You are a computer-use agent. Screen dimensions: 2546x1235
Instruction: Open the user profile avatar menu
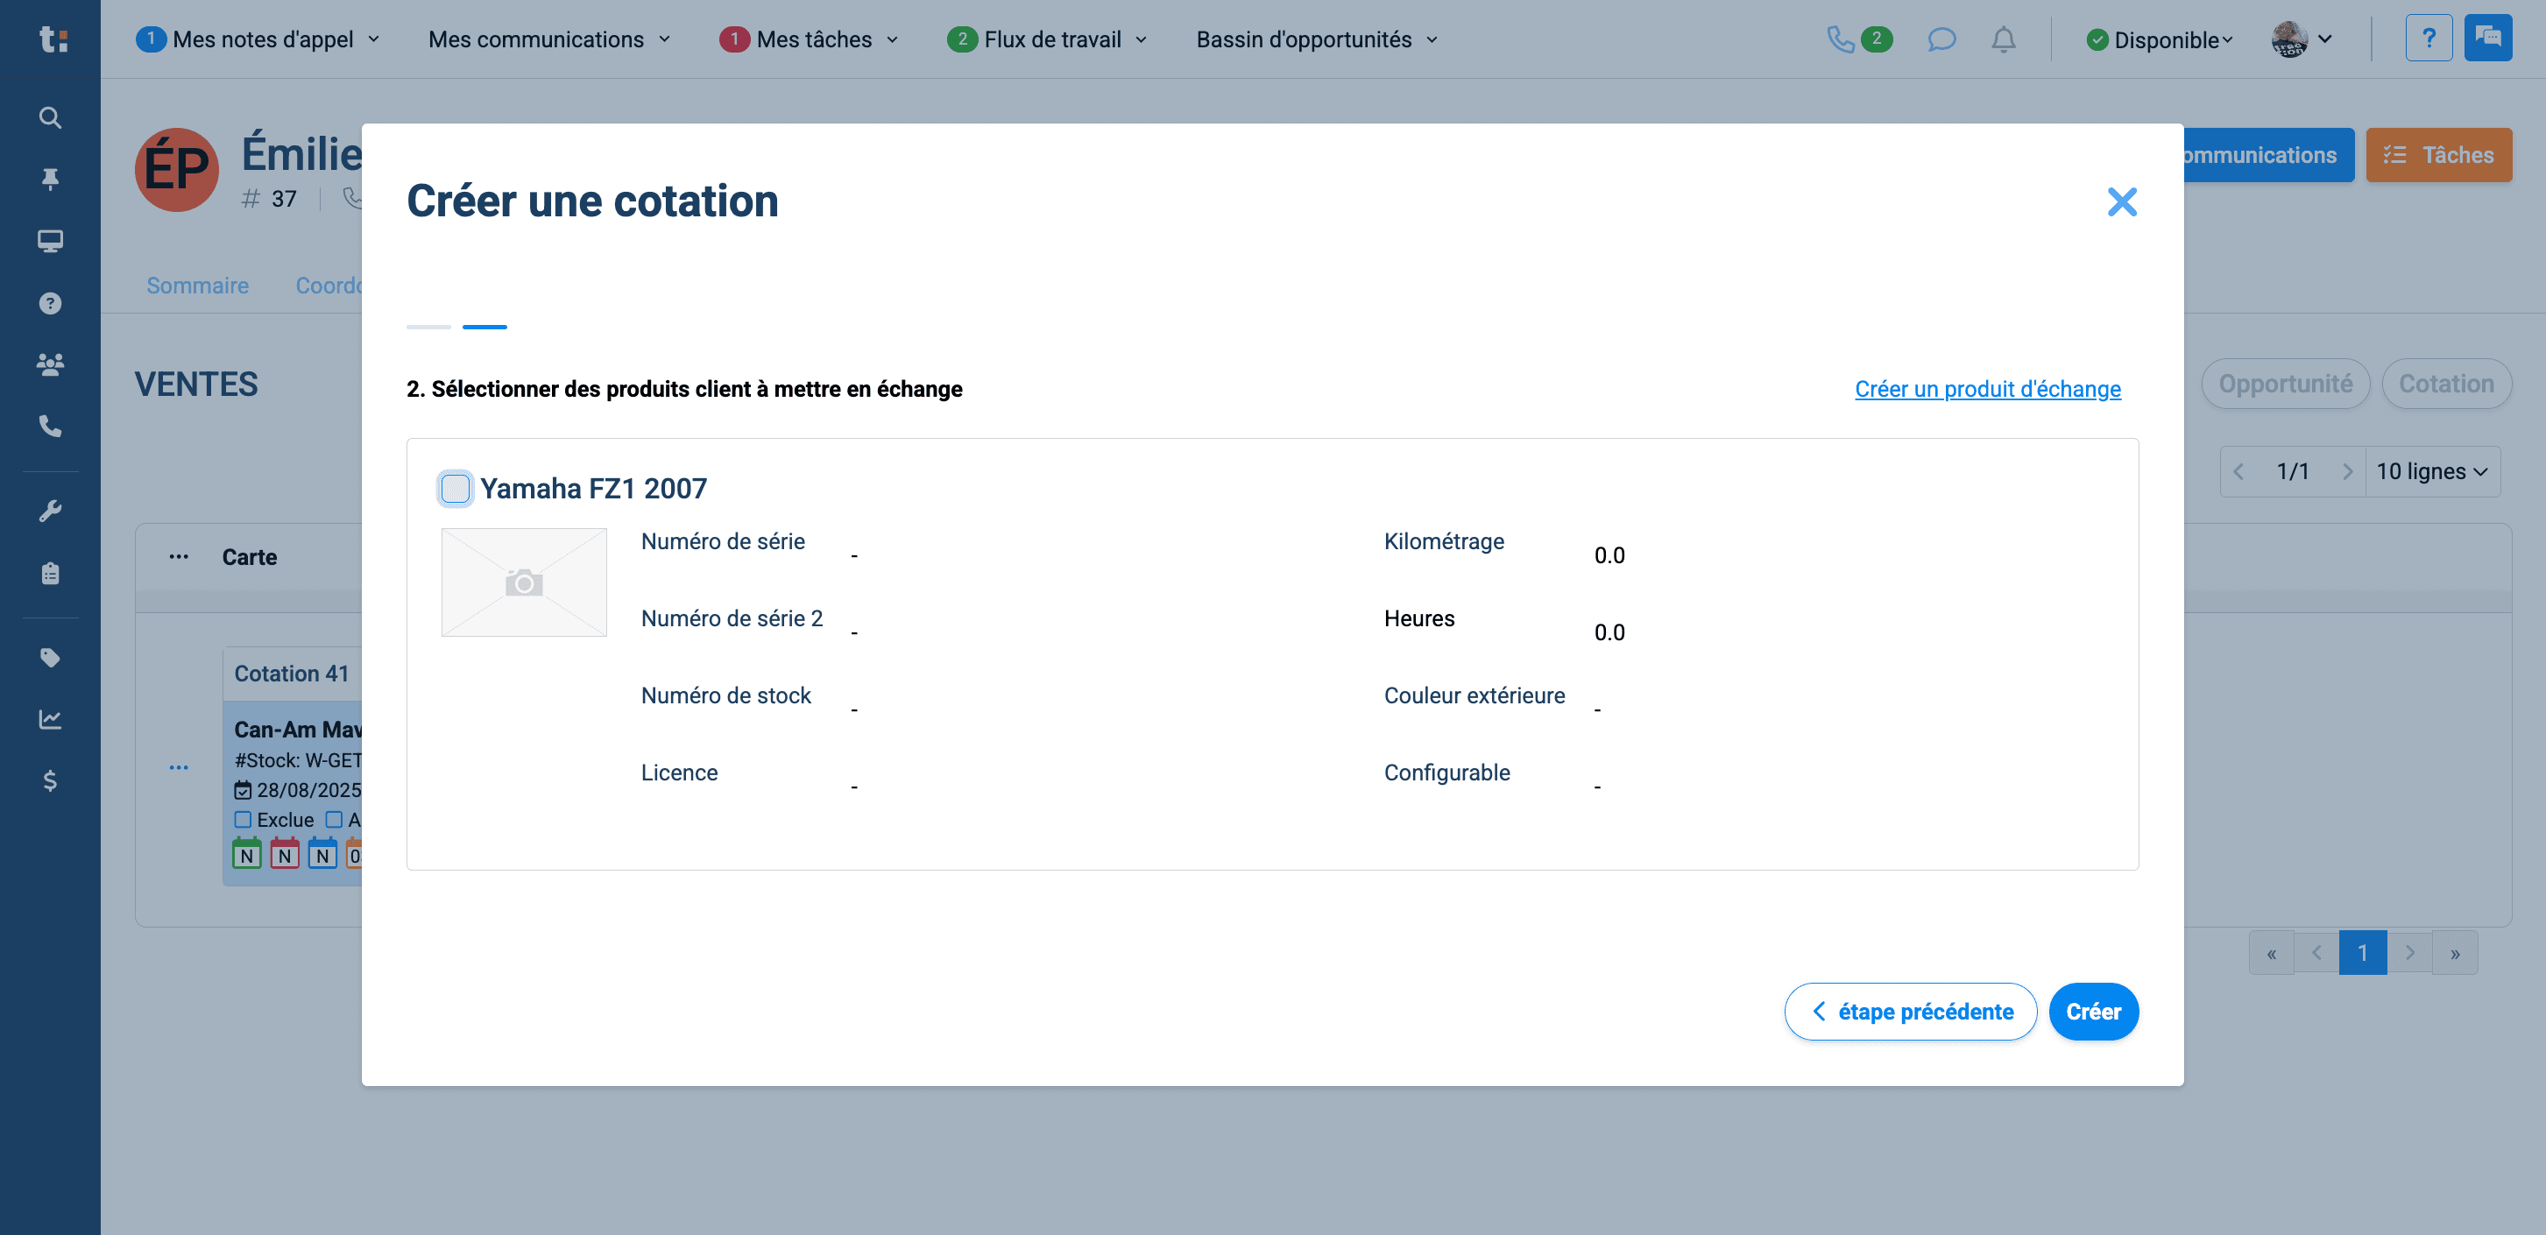click(x=2302, y=39)
